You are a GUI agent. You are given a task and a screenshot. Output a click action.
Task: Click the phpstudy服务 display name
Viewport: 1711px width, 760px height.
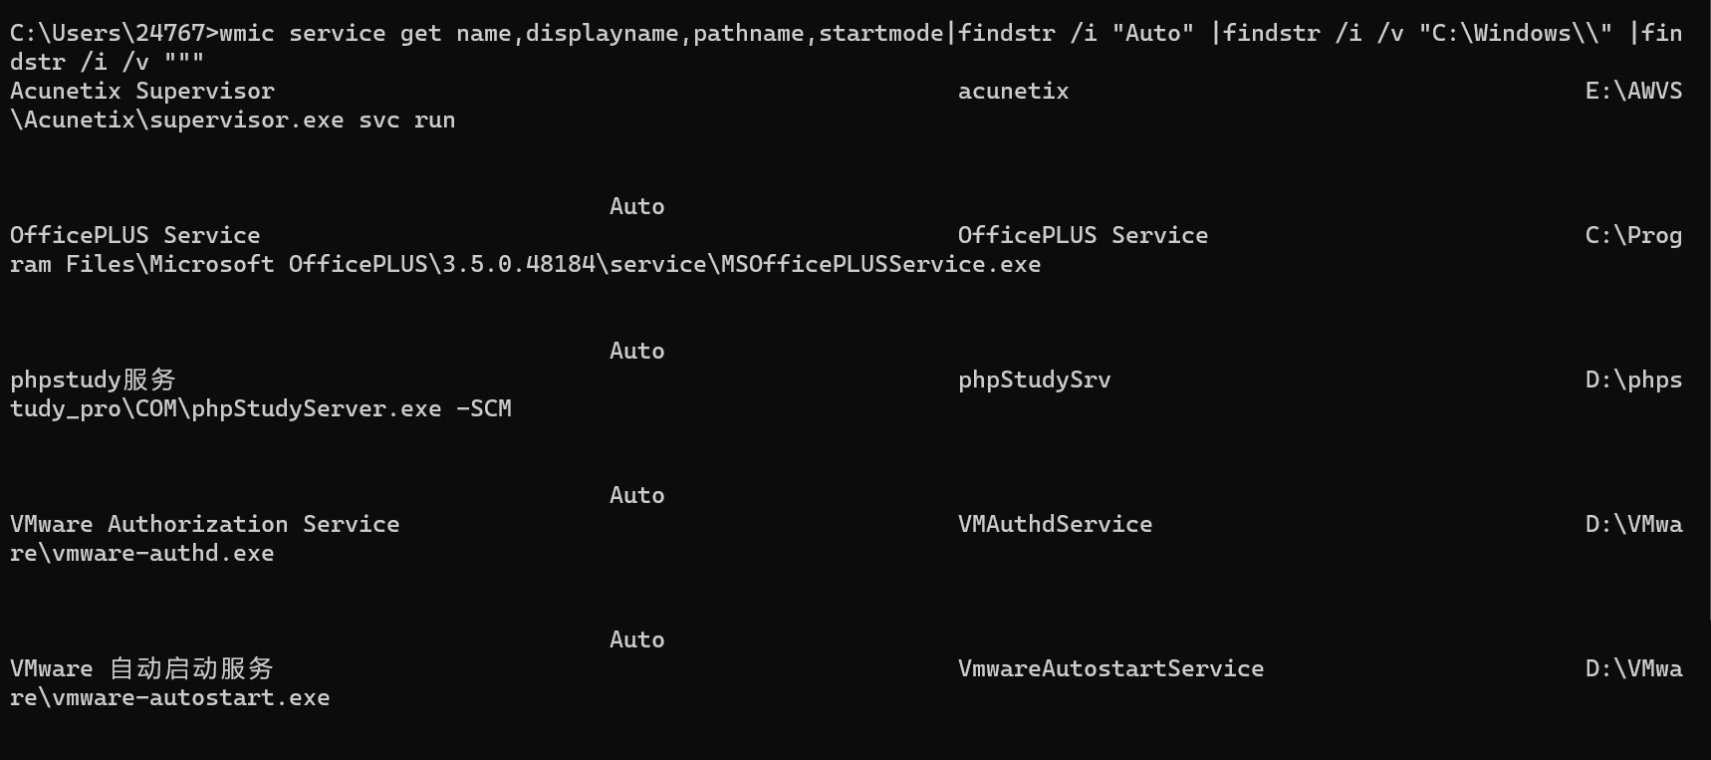[93, 380]
